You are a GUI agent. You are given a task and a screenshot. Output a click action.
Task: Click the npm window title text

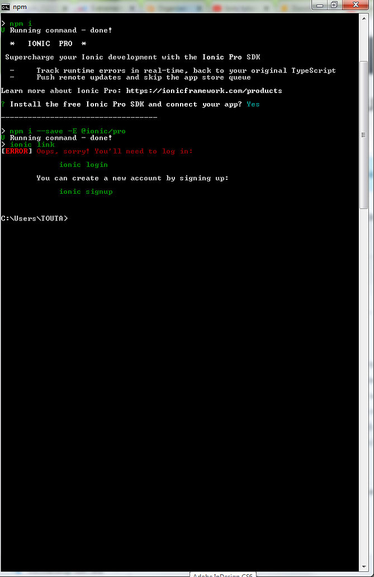click(x=20, y=7)
